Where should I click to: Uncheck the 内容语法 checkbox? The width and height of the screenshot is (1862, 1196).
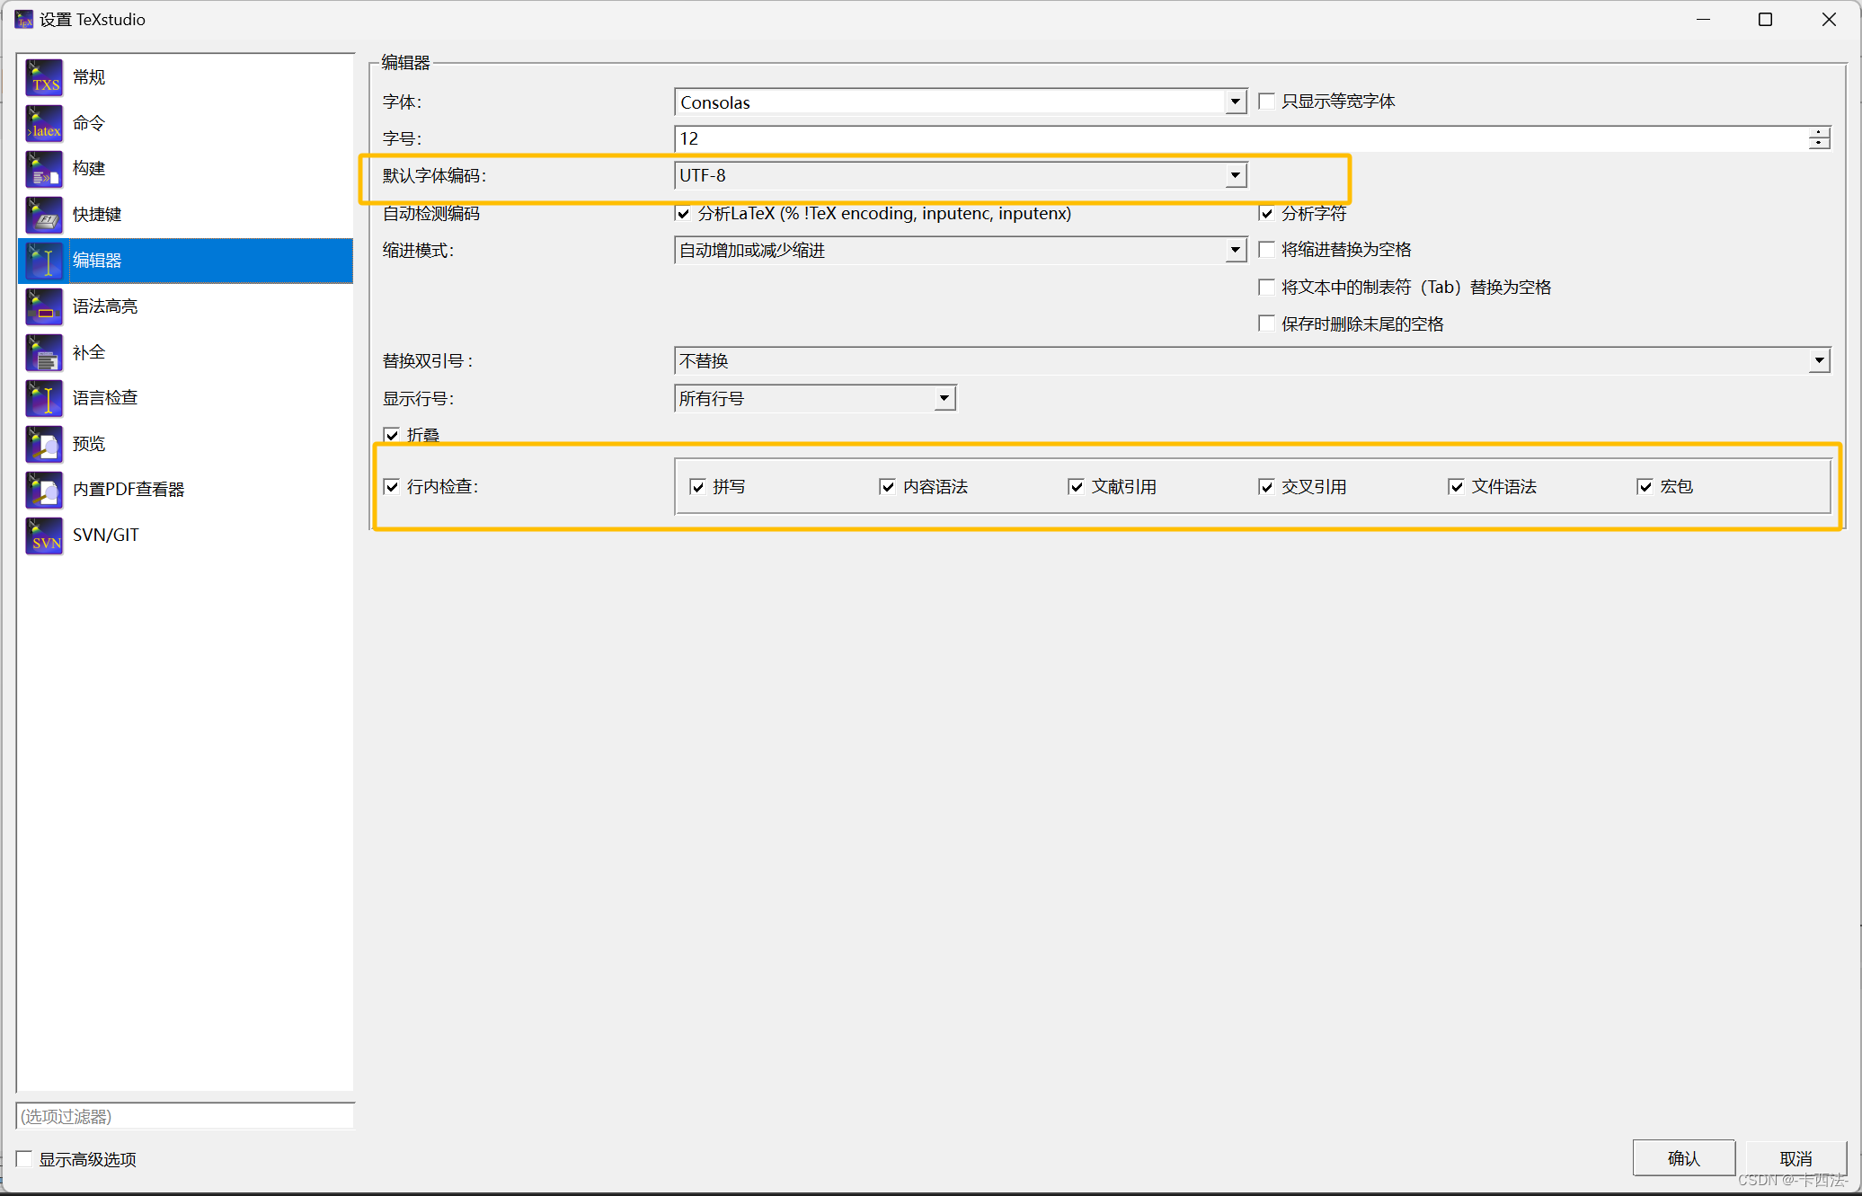point(888,486)
